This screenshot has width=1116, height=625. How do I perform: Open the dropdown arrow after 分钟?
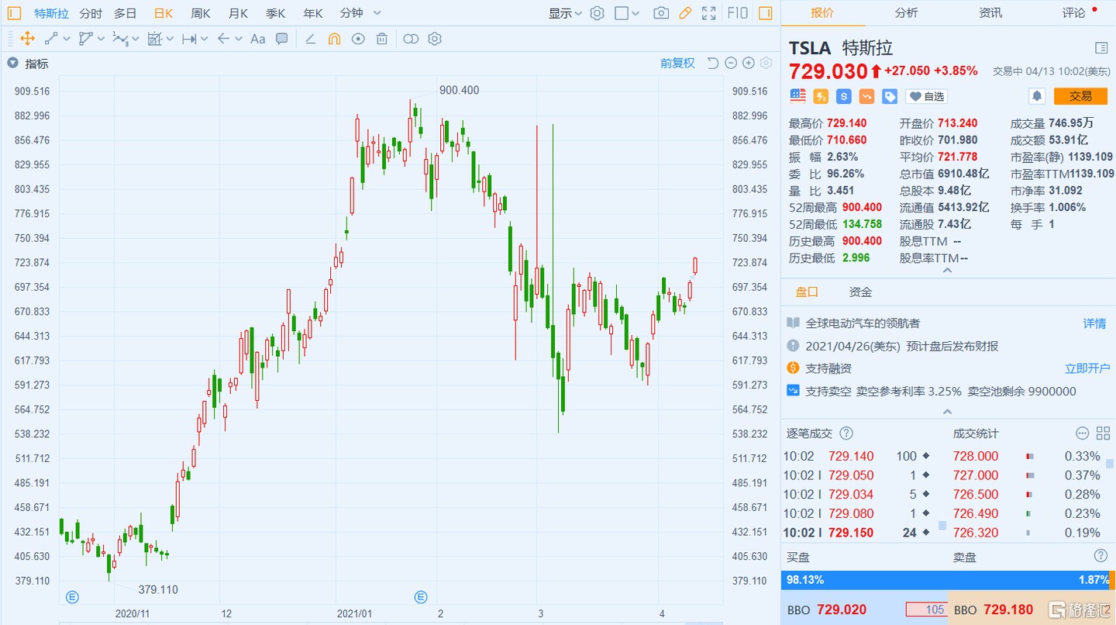click(377, 13)
